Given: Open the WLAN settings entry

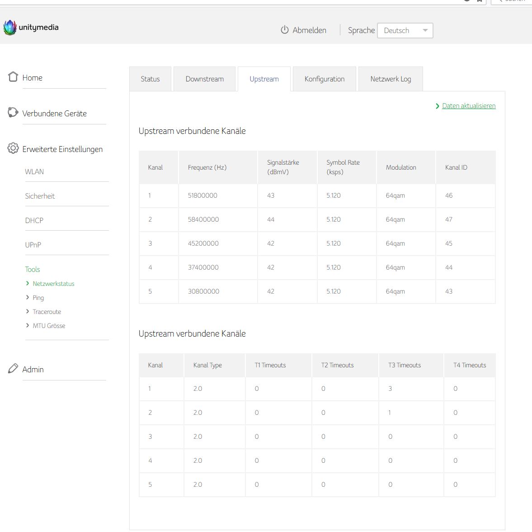Looking at the screenshot, I should click(34, 172).
